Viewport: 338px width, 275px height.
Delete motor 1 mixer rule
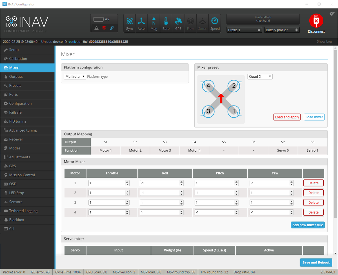pos(313,183)
